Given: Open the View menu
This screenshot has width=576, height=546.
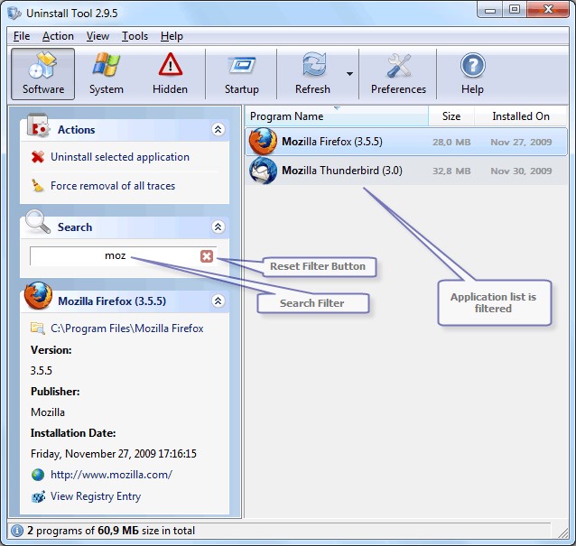Looking at the screenshot, I should point(98,36).
